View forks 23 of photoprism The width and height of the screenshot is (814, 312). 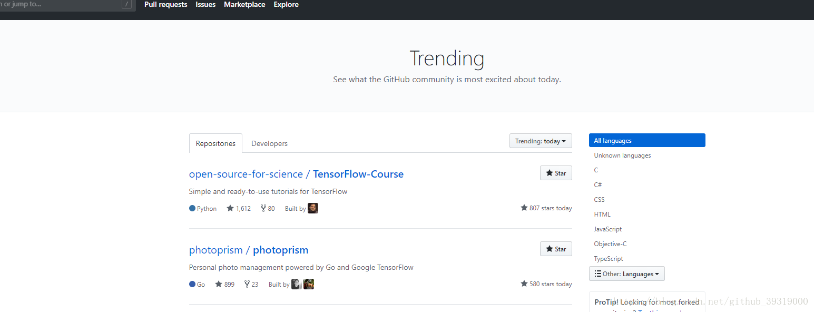coord(251,284)
